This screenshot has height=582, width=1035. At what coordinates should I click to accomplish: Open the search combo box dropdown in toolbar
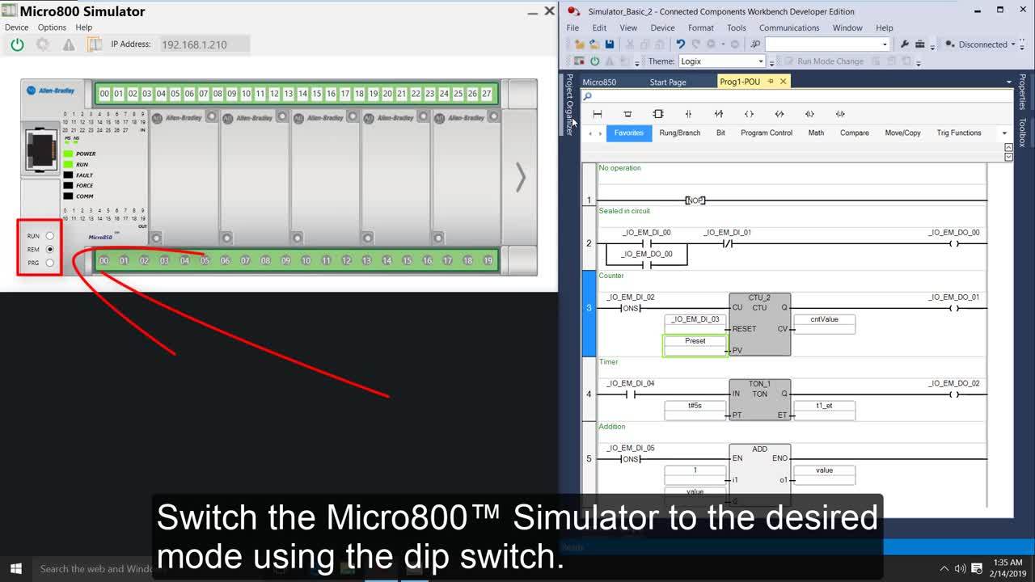885,44
